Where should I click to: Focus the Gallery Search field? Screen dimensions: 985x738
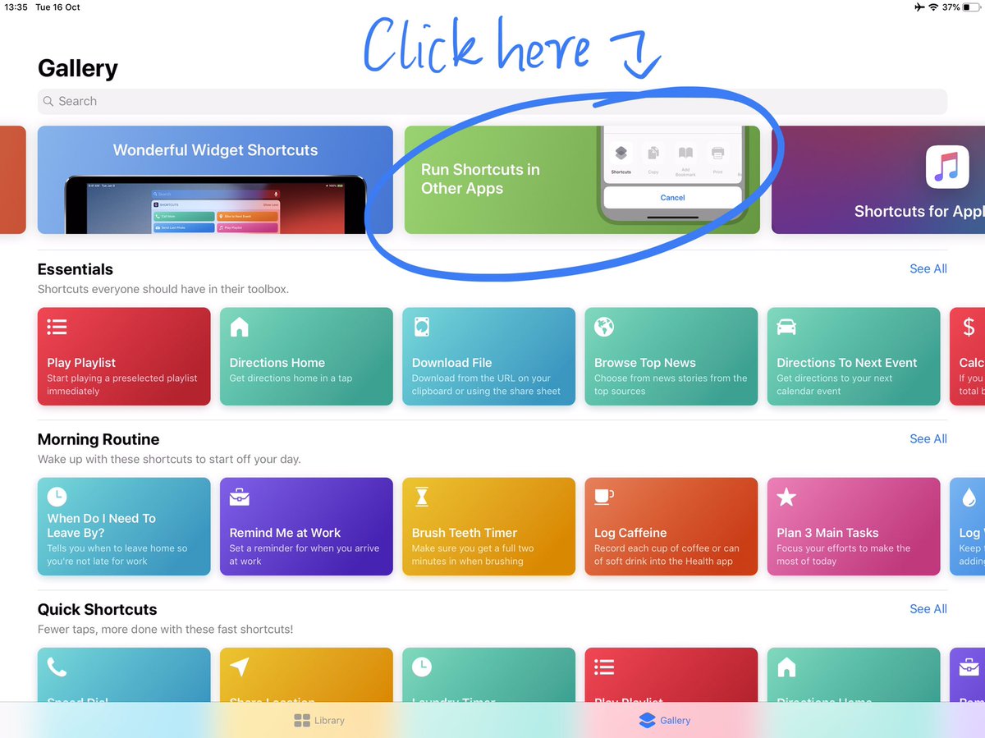coord(492,101)
